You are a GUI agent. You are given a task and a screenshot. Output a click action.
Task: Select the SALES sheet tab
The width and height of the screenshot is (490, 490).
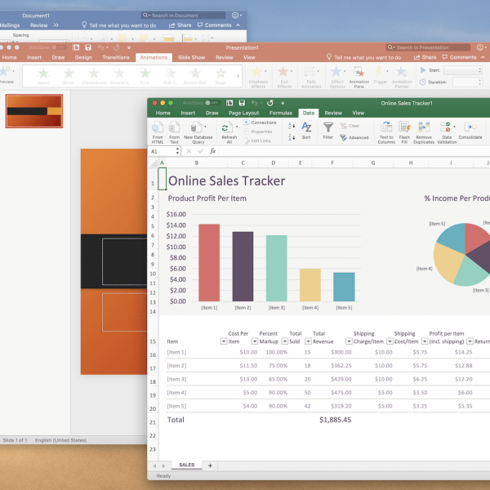click(187, 465)
